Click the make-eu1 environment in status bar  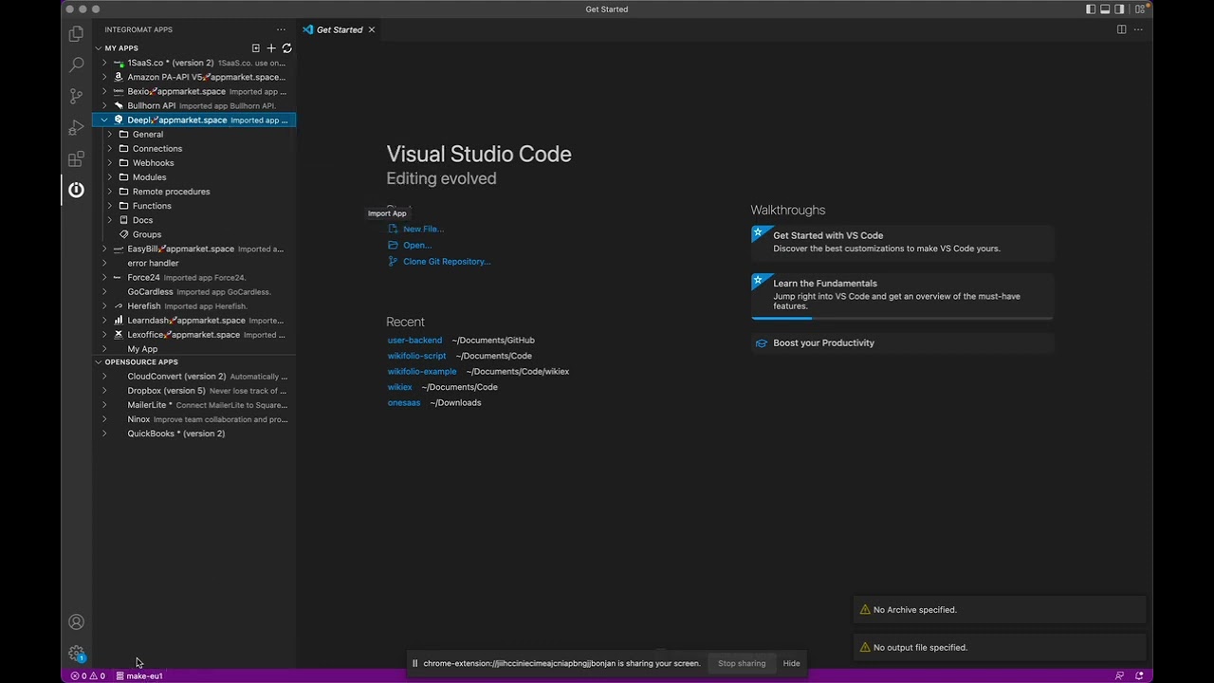(x=139, y=676)
